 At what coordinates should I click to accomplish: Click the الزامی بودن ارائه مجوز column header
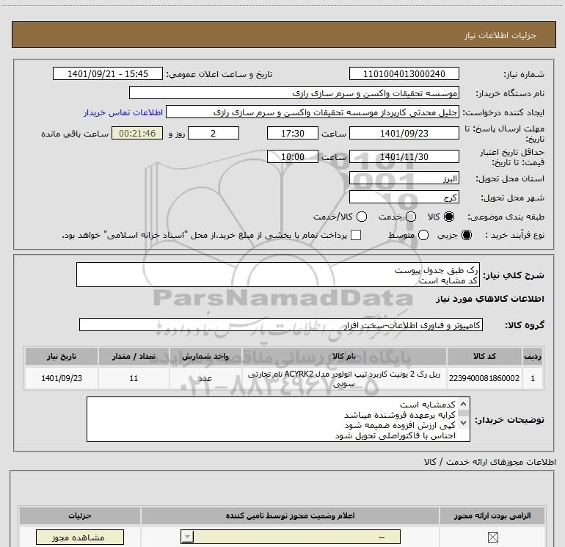(492, 515)
